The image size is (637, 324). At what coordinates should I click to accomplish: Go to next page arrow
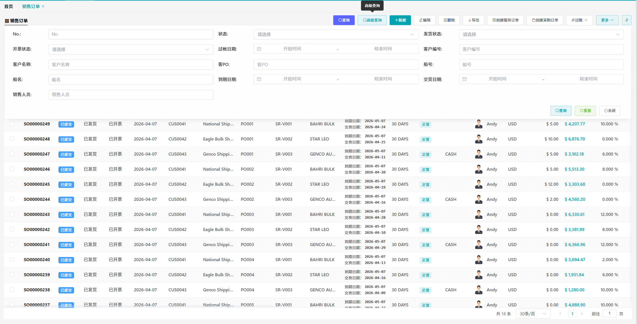pyautogui.click(x=582, y=314)
